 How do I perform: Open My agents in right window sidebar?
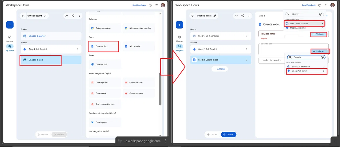coord(179,47)
